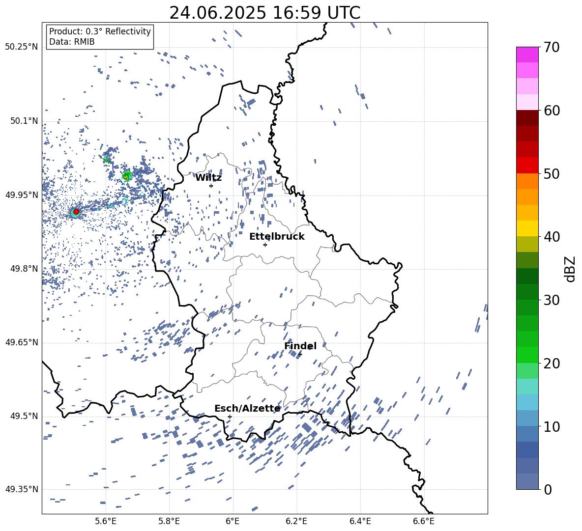Click the Esch/Alzette city label

click(x=247, y=409)
